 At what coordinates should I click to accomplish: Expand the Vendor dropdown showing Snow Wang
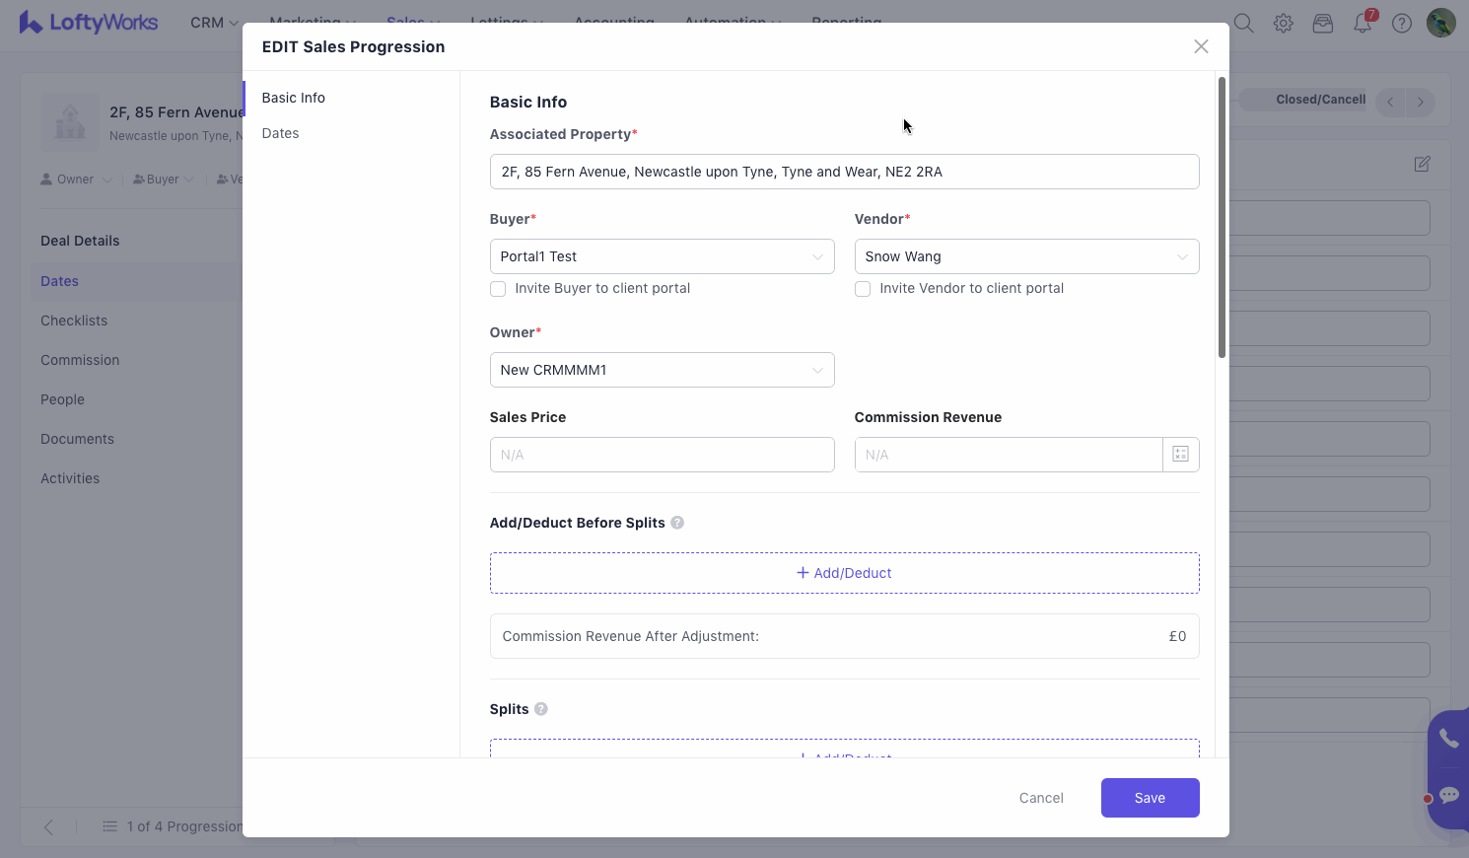click(1026, 256)
